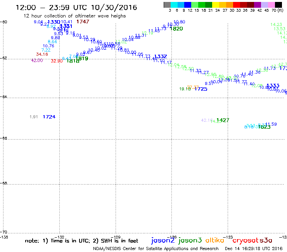Click the red wave height 32.90

tap(57, 61)
